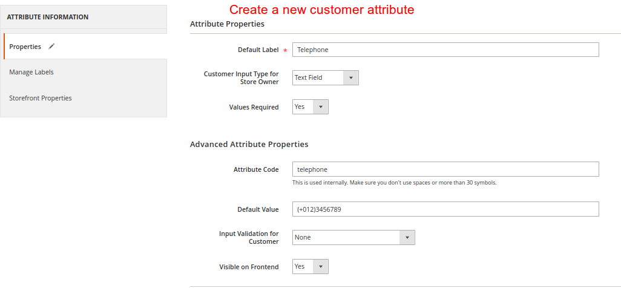Open the Input Validation for Customer dropdown
This screenshot has height=288, width=621.
point(353,238)
